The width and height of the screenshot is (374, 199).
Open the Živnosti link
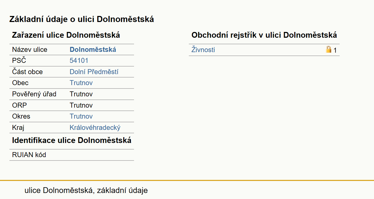(203, 49)
